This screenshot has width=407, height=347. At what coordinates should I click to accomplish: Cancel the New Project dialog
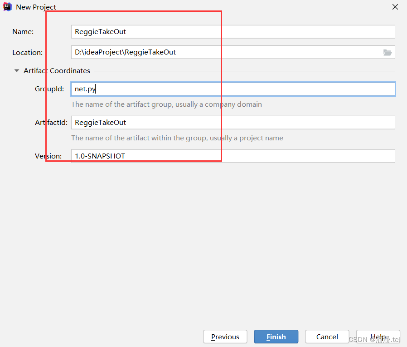[327, 337]
